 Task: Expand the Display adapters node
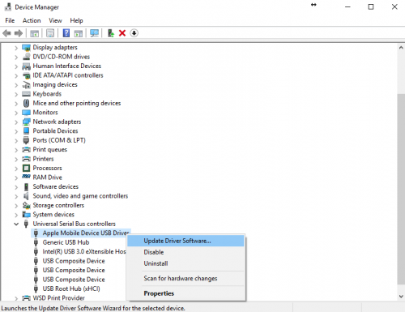tap(16, 48)
